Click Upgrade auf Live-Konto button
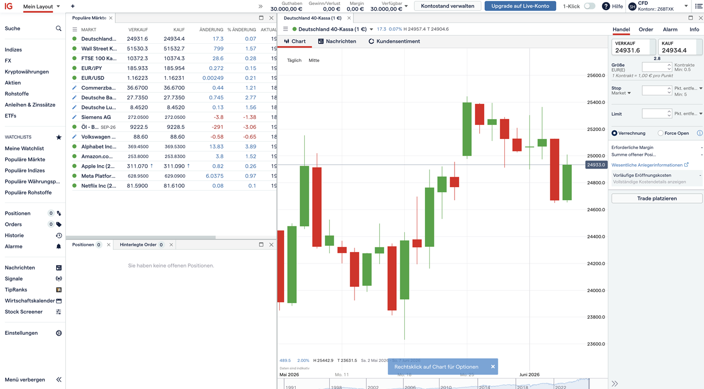The image size is (704, 389). (x=520, y=6)
